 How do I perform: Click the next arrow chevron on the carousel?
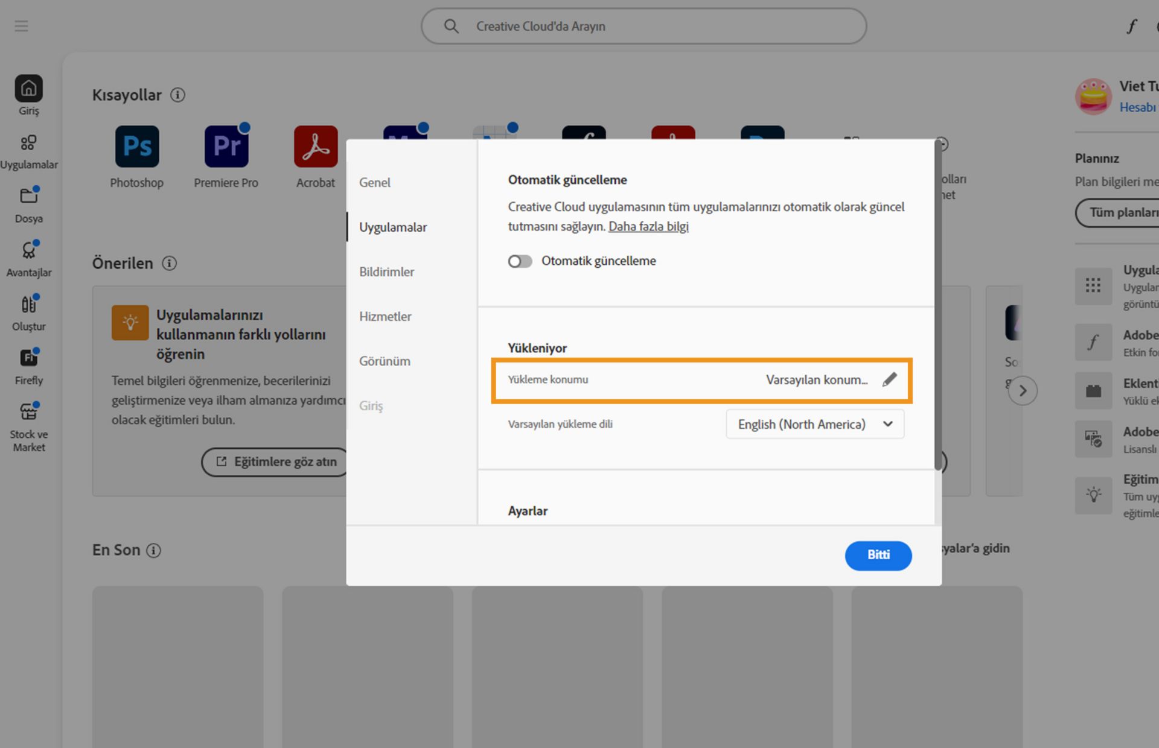(x=1022, y=390)
